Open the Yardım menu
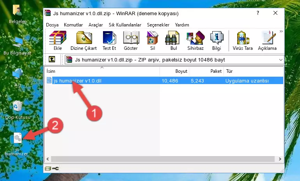Image resolution: width=300 pixels, height=181 pixels. (182, 25)
